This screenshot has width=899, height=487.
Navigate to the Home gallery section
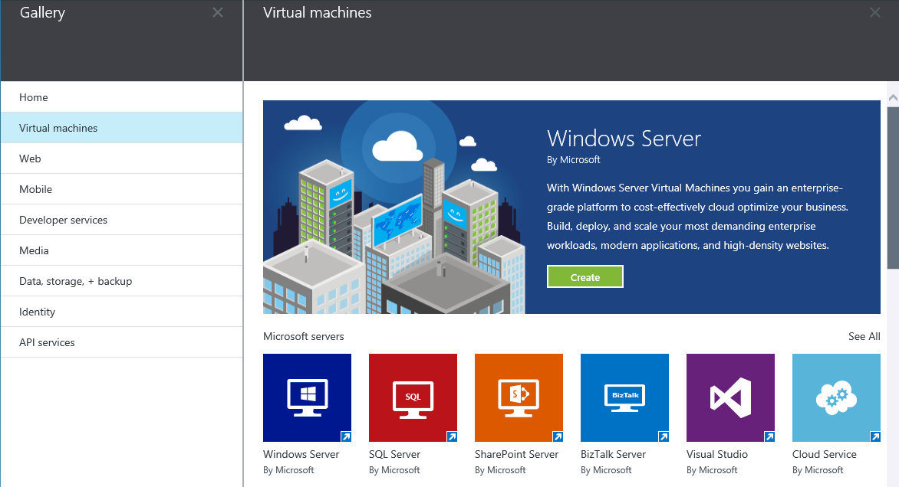(33, 98)
